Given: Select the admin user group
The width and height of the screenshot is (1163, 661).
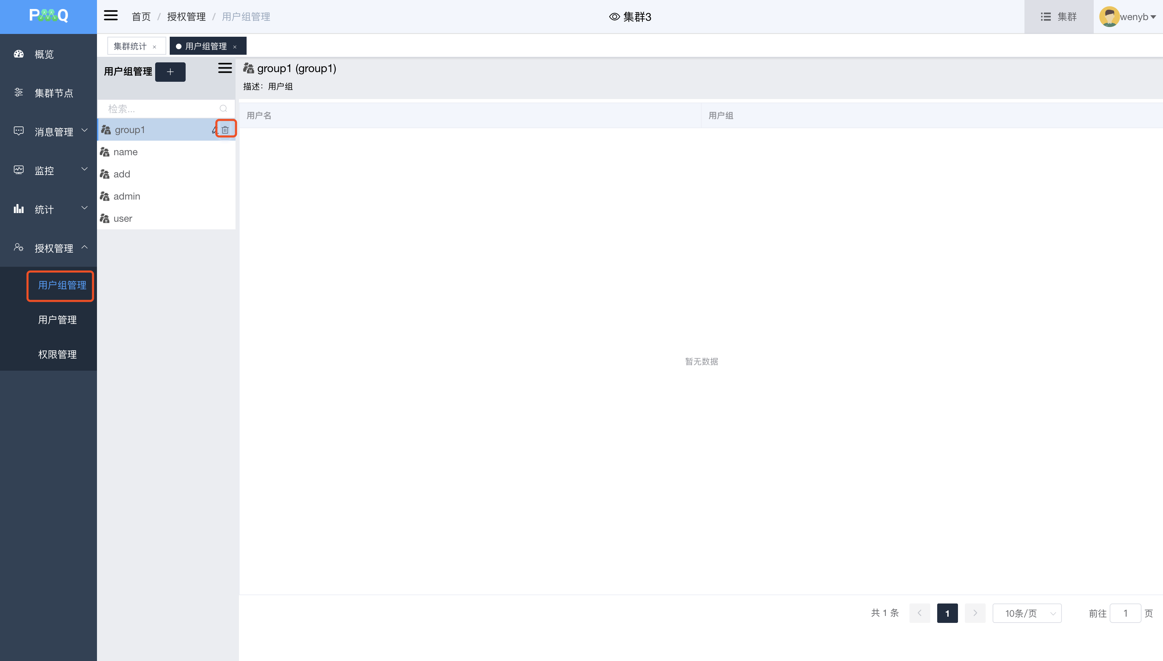Looking at the screenshot, I should pyautogui.click(x=127, y=196).
